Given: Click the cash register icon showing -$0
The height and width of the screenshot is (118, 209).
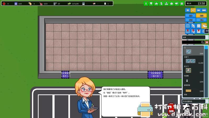Looking at the screenshot, I should 55,4.
